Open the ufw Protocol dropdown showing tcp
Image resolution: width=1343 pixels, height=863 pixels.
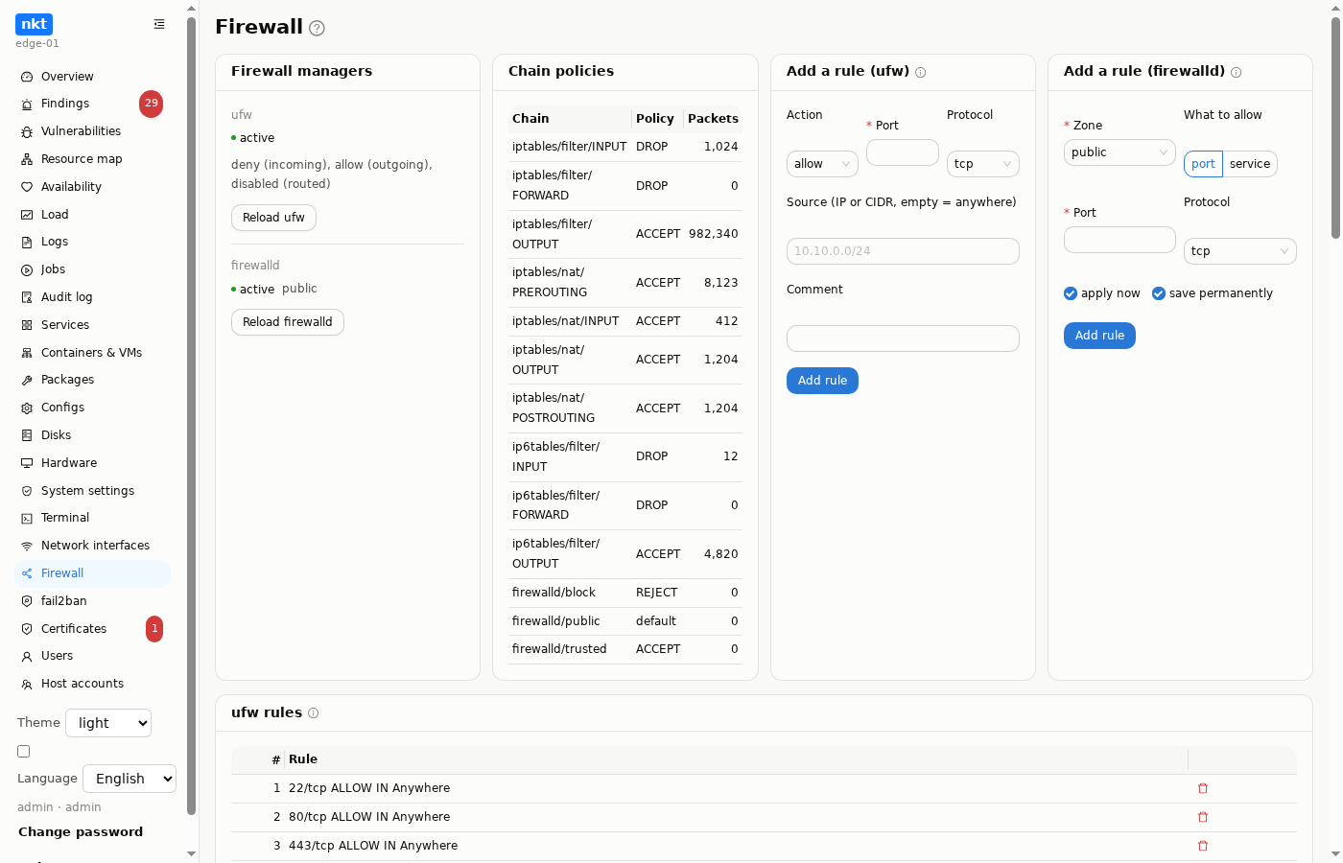pyautogui.click(x=983, y=164)
